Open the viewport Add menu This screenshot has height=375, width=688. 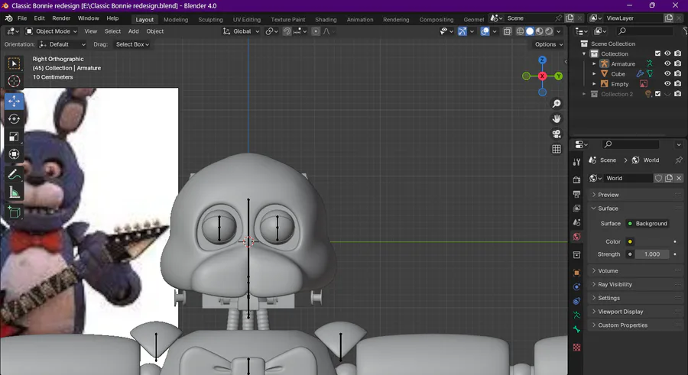(x=133, y=31)
